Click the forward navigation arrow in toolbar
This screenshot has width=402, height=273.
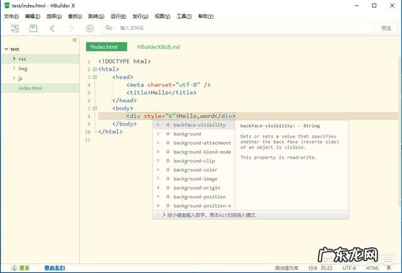[71, 28]
